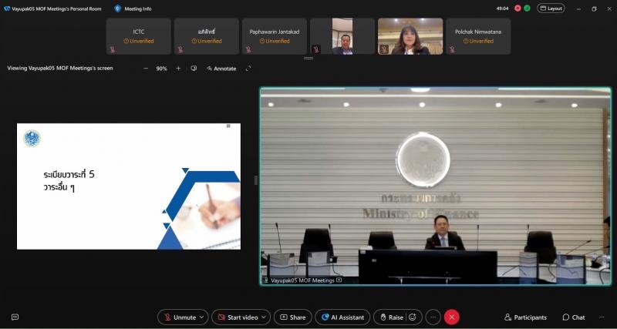The height and width of the screenshot is (329, 617).
Task: Select the woman's video thumbnail in filmstrip
Action: point(410,36)
